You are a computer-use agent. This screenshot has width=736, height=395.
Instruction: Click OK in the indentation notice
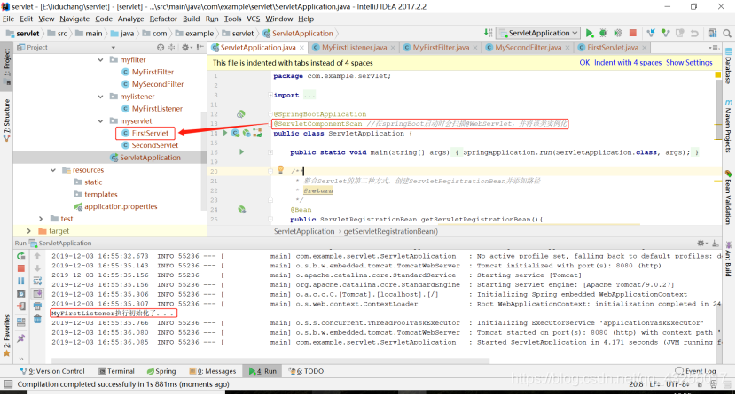point(584,62)
